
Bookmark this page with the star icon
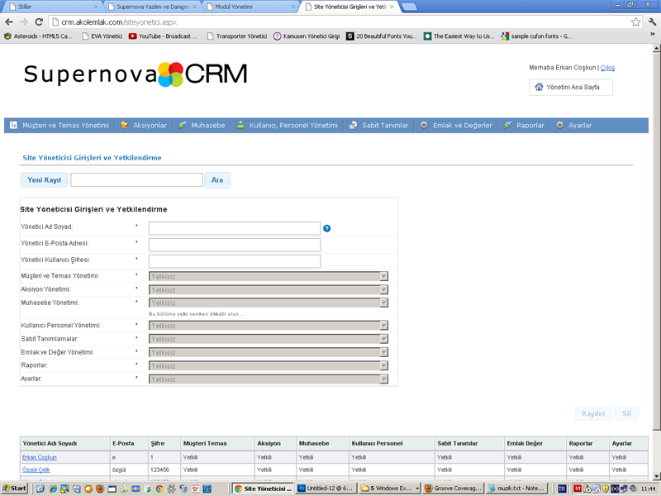point(635,22)
